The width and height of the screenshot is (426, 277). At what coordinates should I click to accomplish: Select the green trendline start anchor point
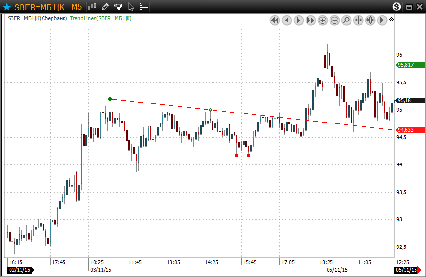[110, 99]
